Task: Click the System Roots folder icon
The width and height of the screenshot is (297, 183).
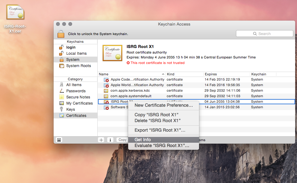Action: point(62,66)
